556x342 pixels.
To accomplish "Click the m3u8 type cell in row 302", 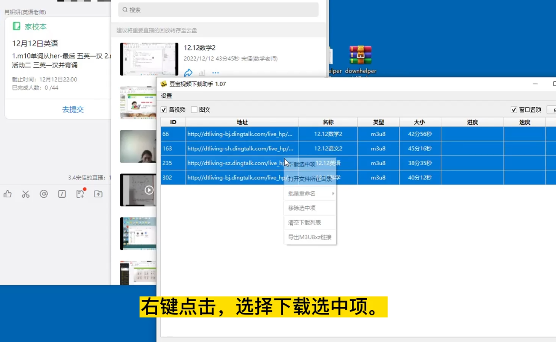I will pyautogui.click(x=378, y=178).
